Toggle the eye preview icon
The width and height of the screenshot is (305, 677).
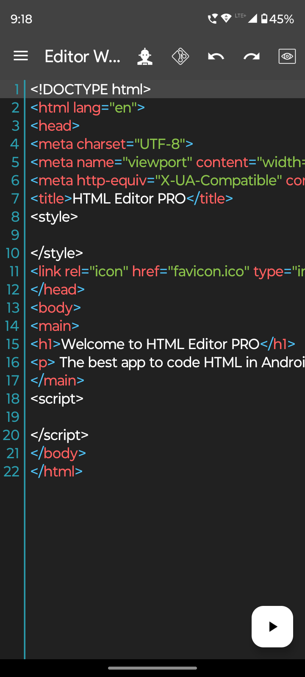click(287, 56)
